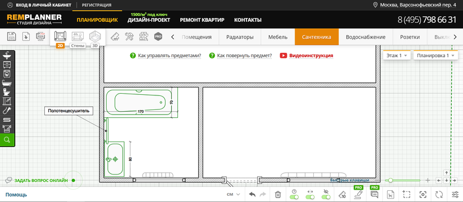This screenshot has height=202, width=463.
Task: Toggle the hints question-mark switch
Action: [294, 197]
